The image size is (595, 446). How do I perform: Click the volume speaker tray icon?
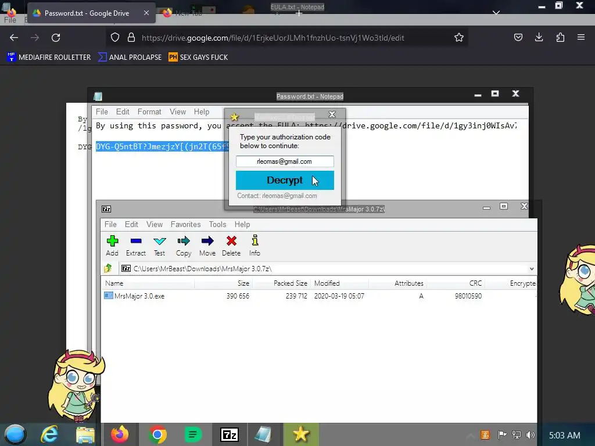(531, 435)
